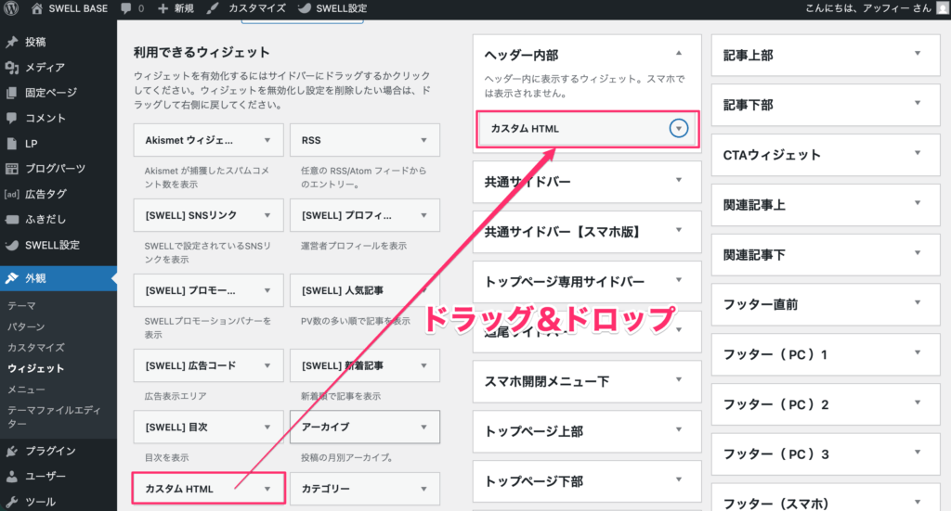Viewport: 951px width, 511px height.
Task: Collapse the ヘッダー内部 widget area
Action: (x=679, y=54)
